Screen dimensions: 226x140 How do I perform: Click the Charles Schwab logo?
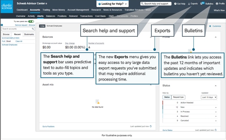click(7, 7)
